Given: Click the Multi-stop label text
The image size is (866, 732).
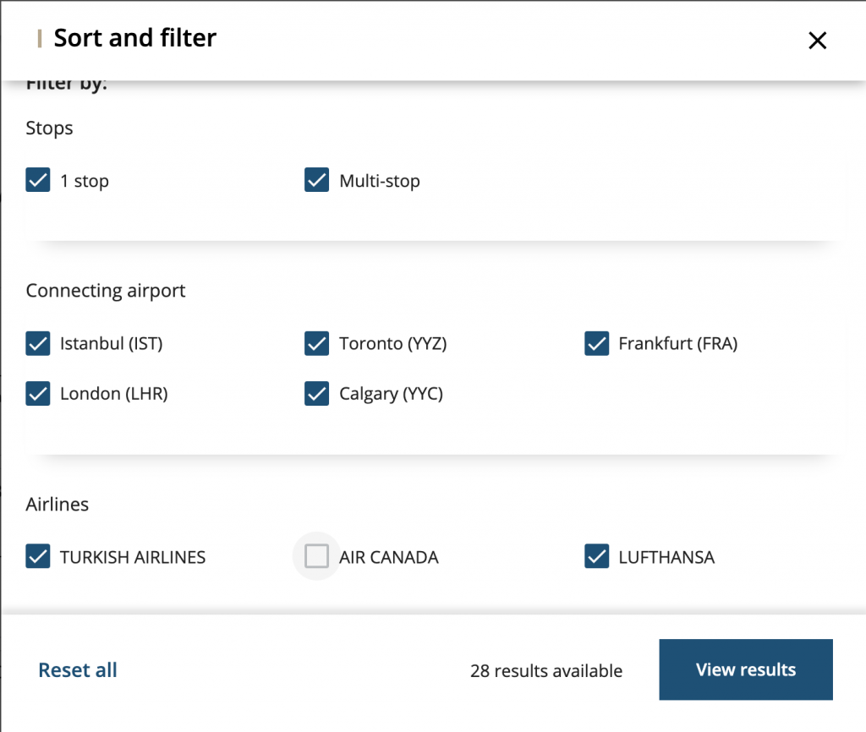Looking at the screenshot, I should [380, 180].
